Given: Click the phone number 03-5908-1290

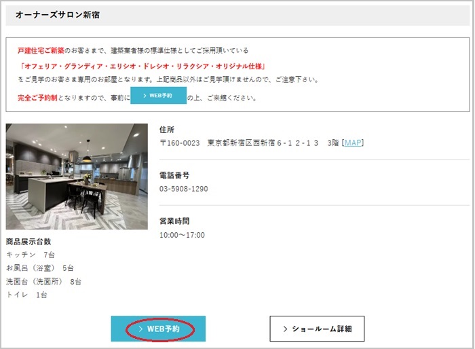Looking at the screenshot, I should tap(183, 189).
